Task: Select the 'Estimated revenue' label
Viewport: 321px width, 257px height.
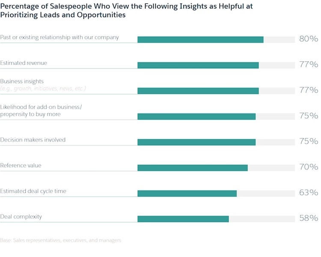Action: click(x=24, y=63)
